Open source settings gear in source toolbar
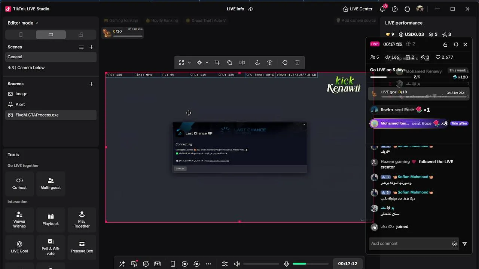 [285, 63]
